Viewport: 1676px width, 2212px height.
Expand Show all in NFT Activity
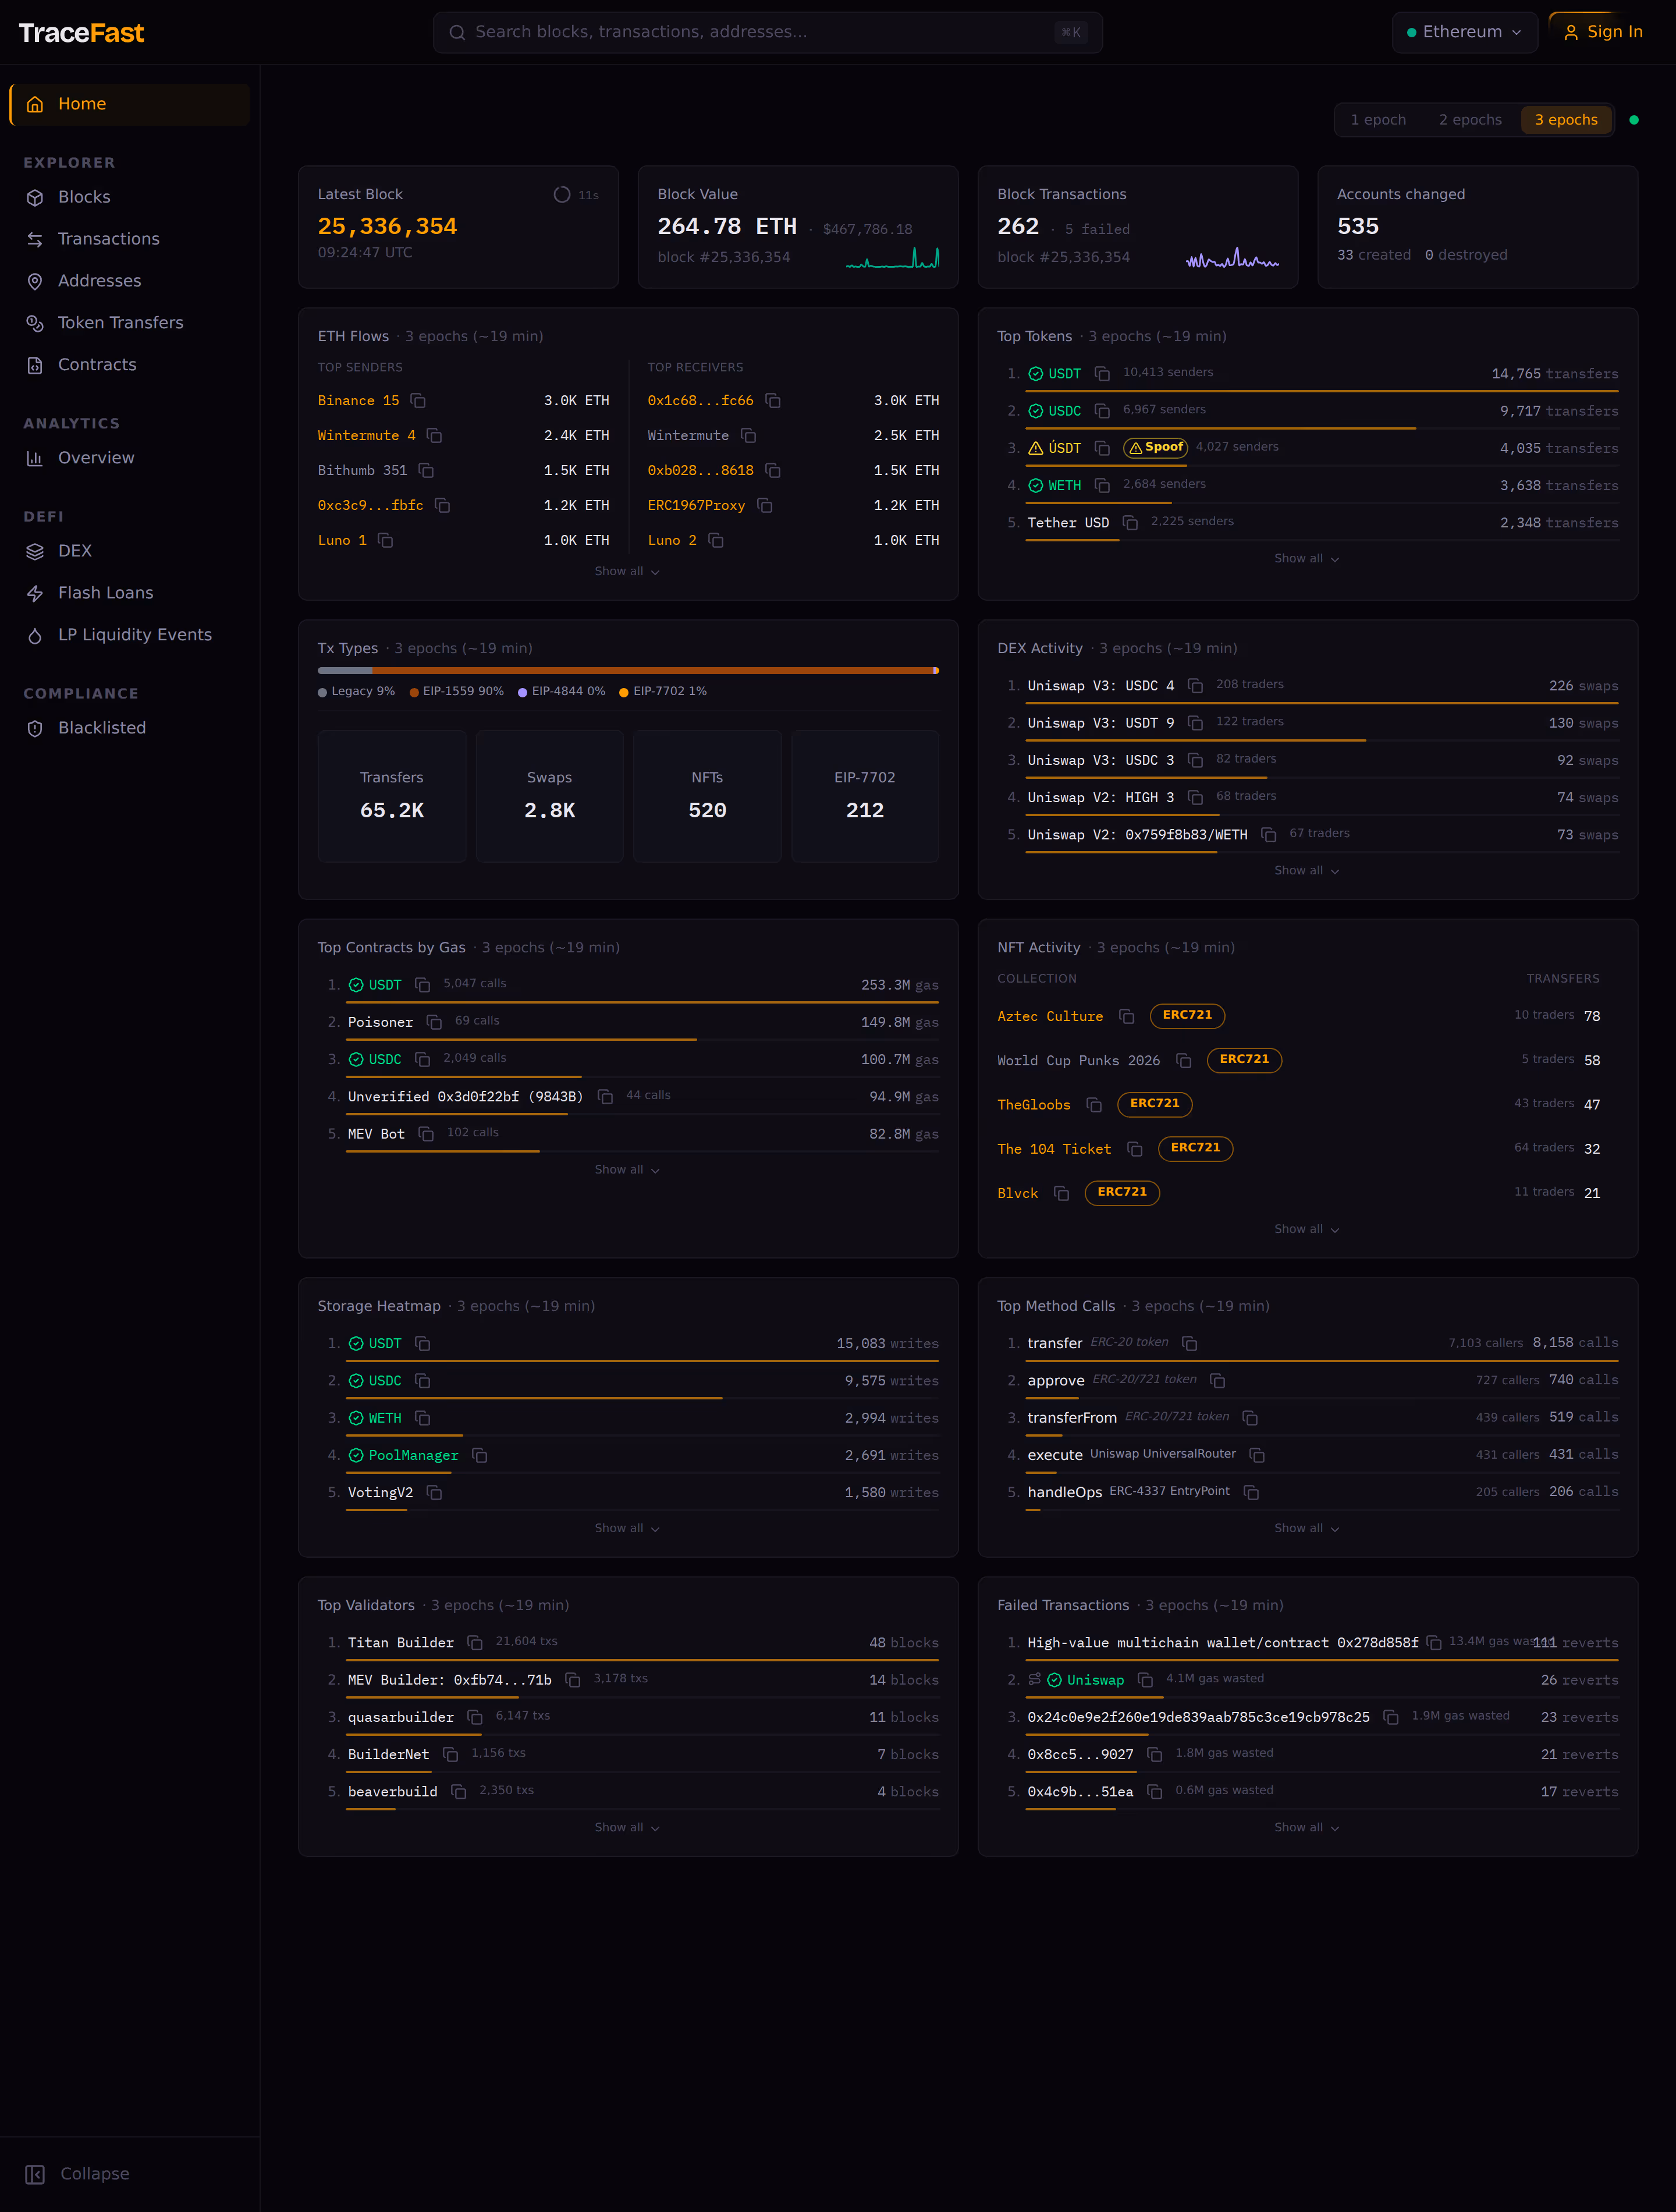(1307, 1230)
